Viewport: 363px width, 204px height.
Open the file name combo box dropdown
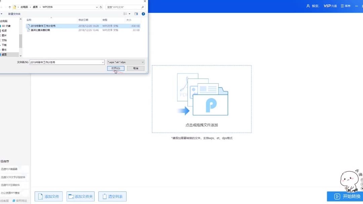tap(103, 62)
